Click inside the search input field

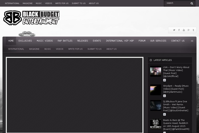click(x=177, y=3)
